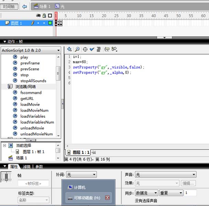Viewport: 209px width, 206px height.
Task: Click frame 30 on timeline ruler
Action: pyautogui.click(x=129, y=16)
